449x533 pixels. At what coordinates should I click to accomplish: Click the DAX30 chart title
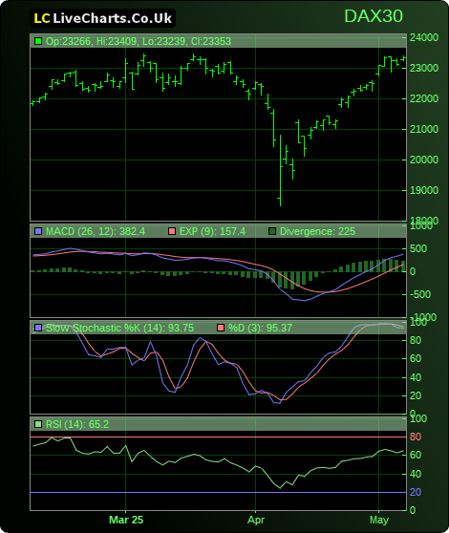click(x=374, y=16)
